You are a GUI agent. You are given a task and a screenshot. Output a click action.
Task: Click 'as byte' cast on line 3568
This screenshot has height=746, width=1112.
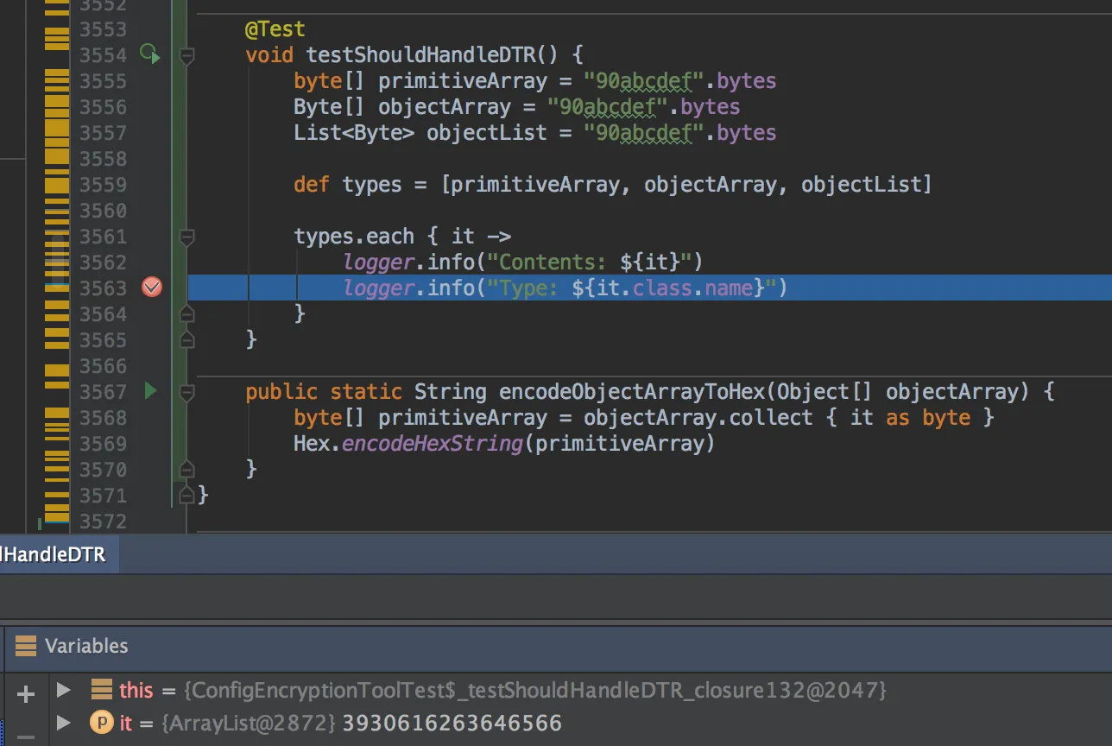(928, 418)
